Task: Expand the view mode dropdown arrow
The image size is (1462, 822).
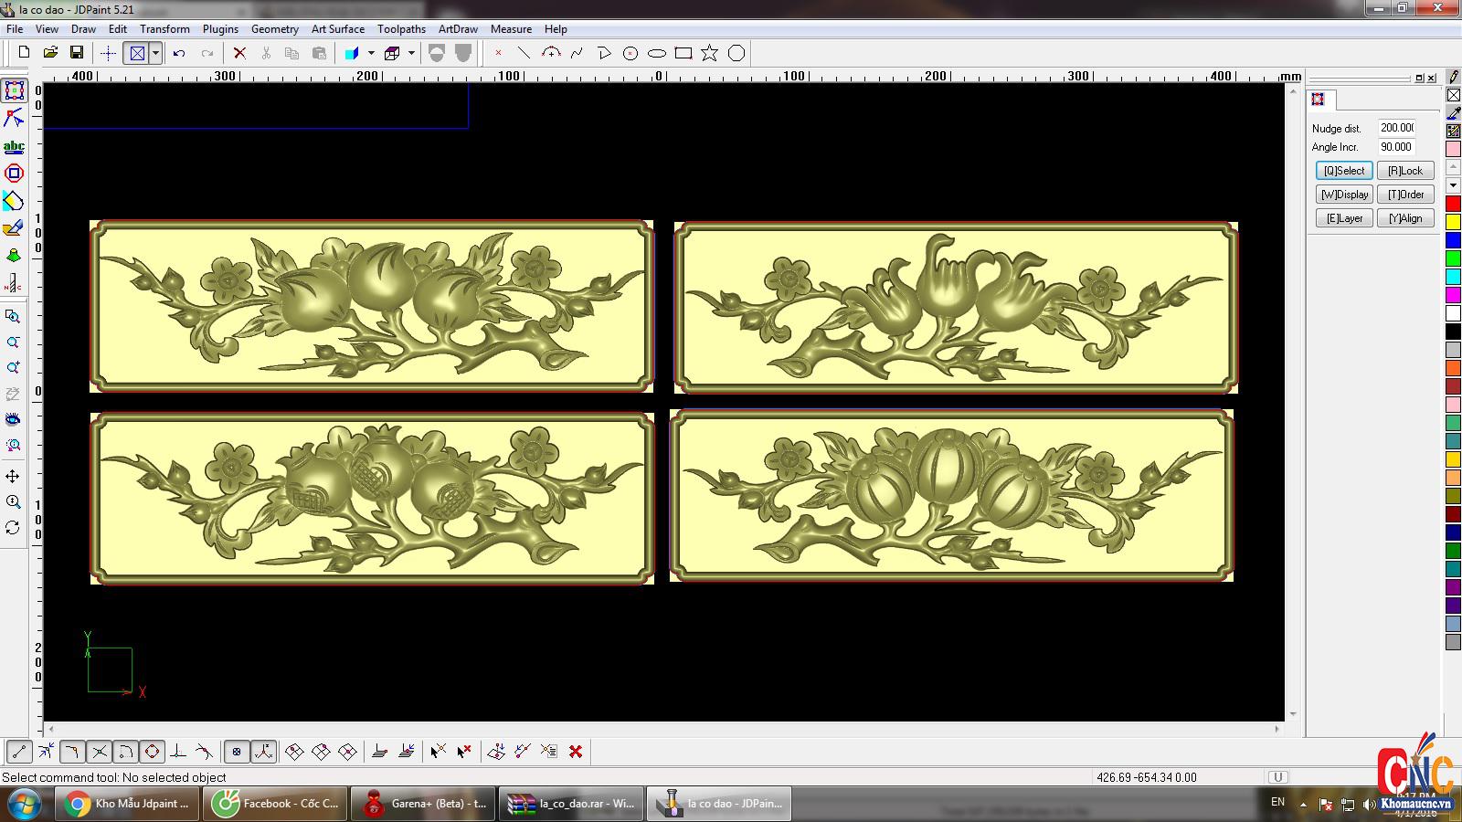Action: (x=155, y=53)
